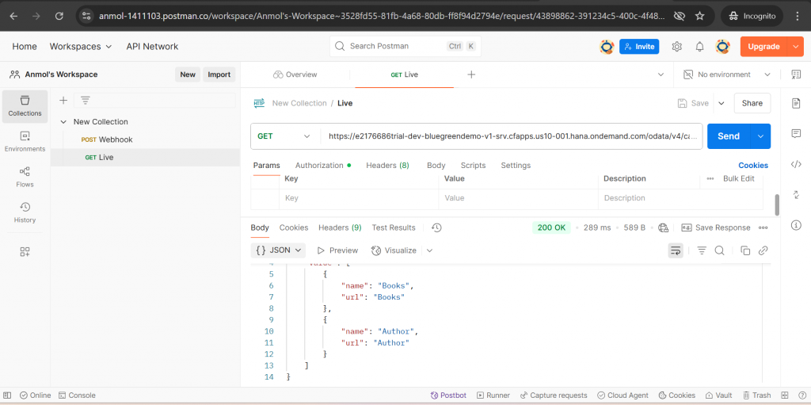Click the link icon in response toolbar
Image resolution: width=811 pixels, height=405 pixels.
(x=763, y=250)
